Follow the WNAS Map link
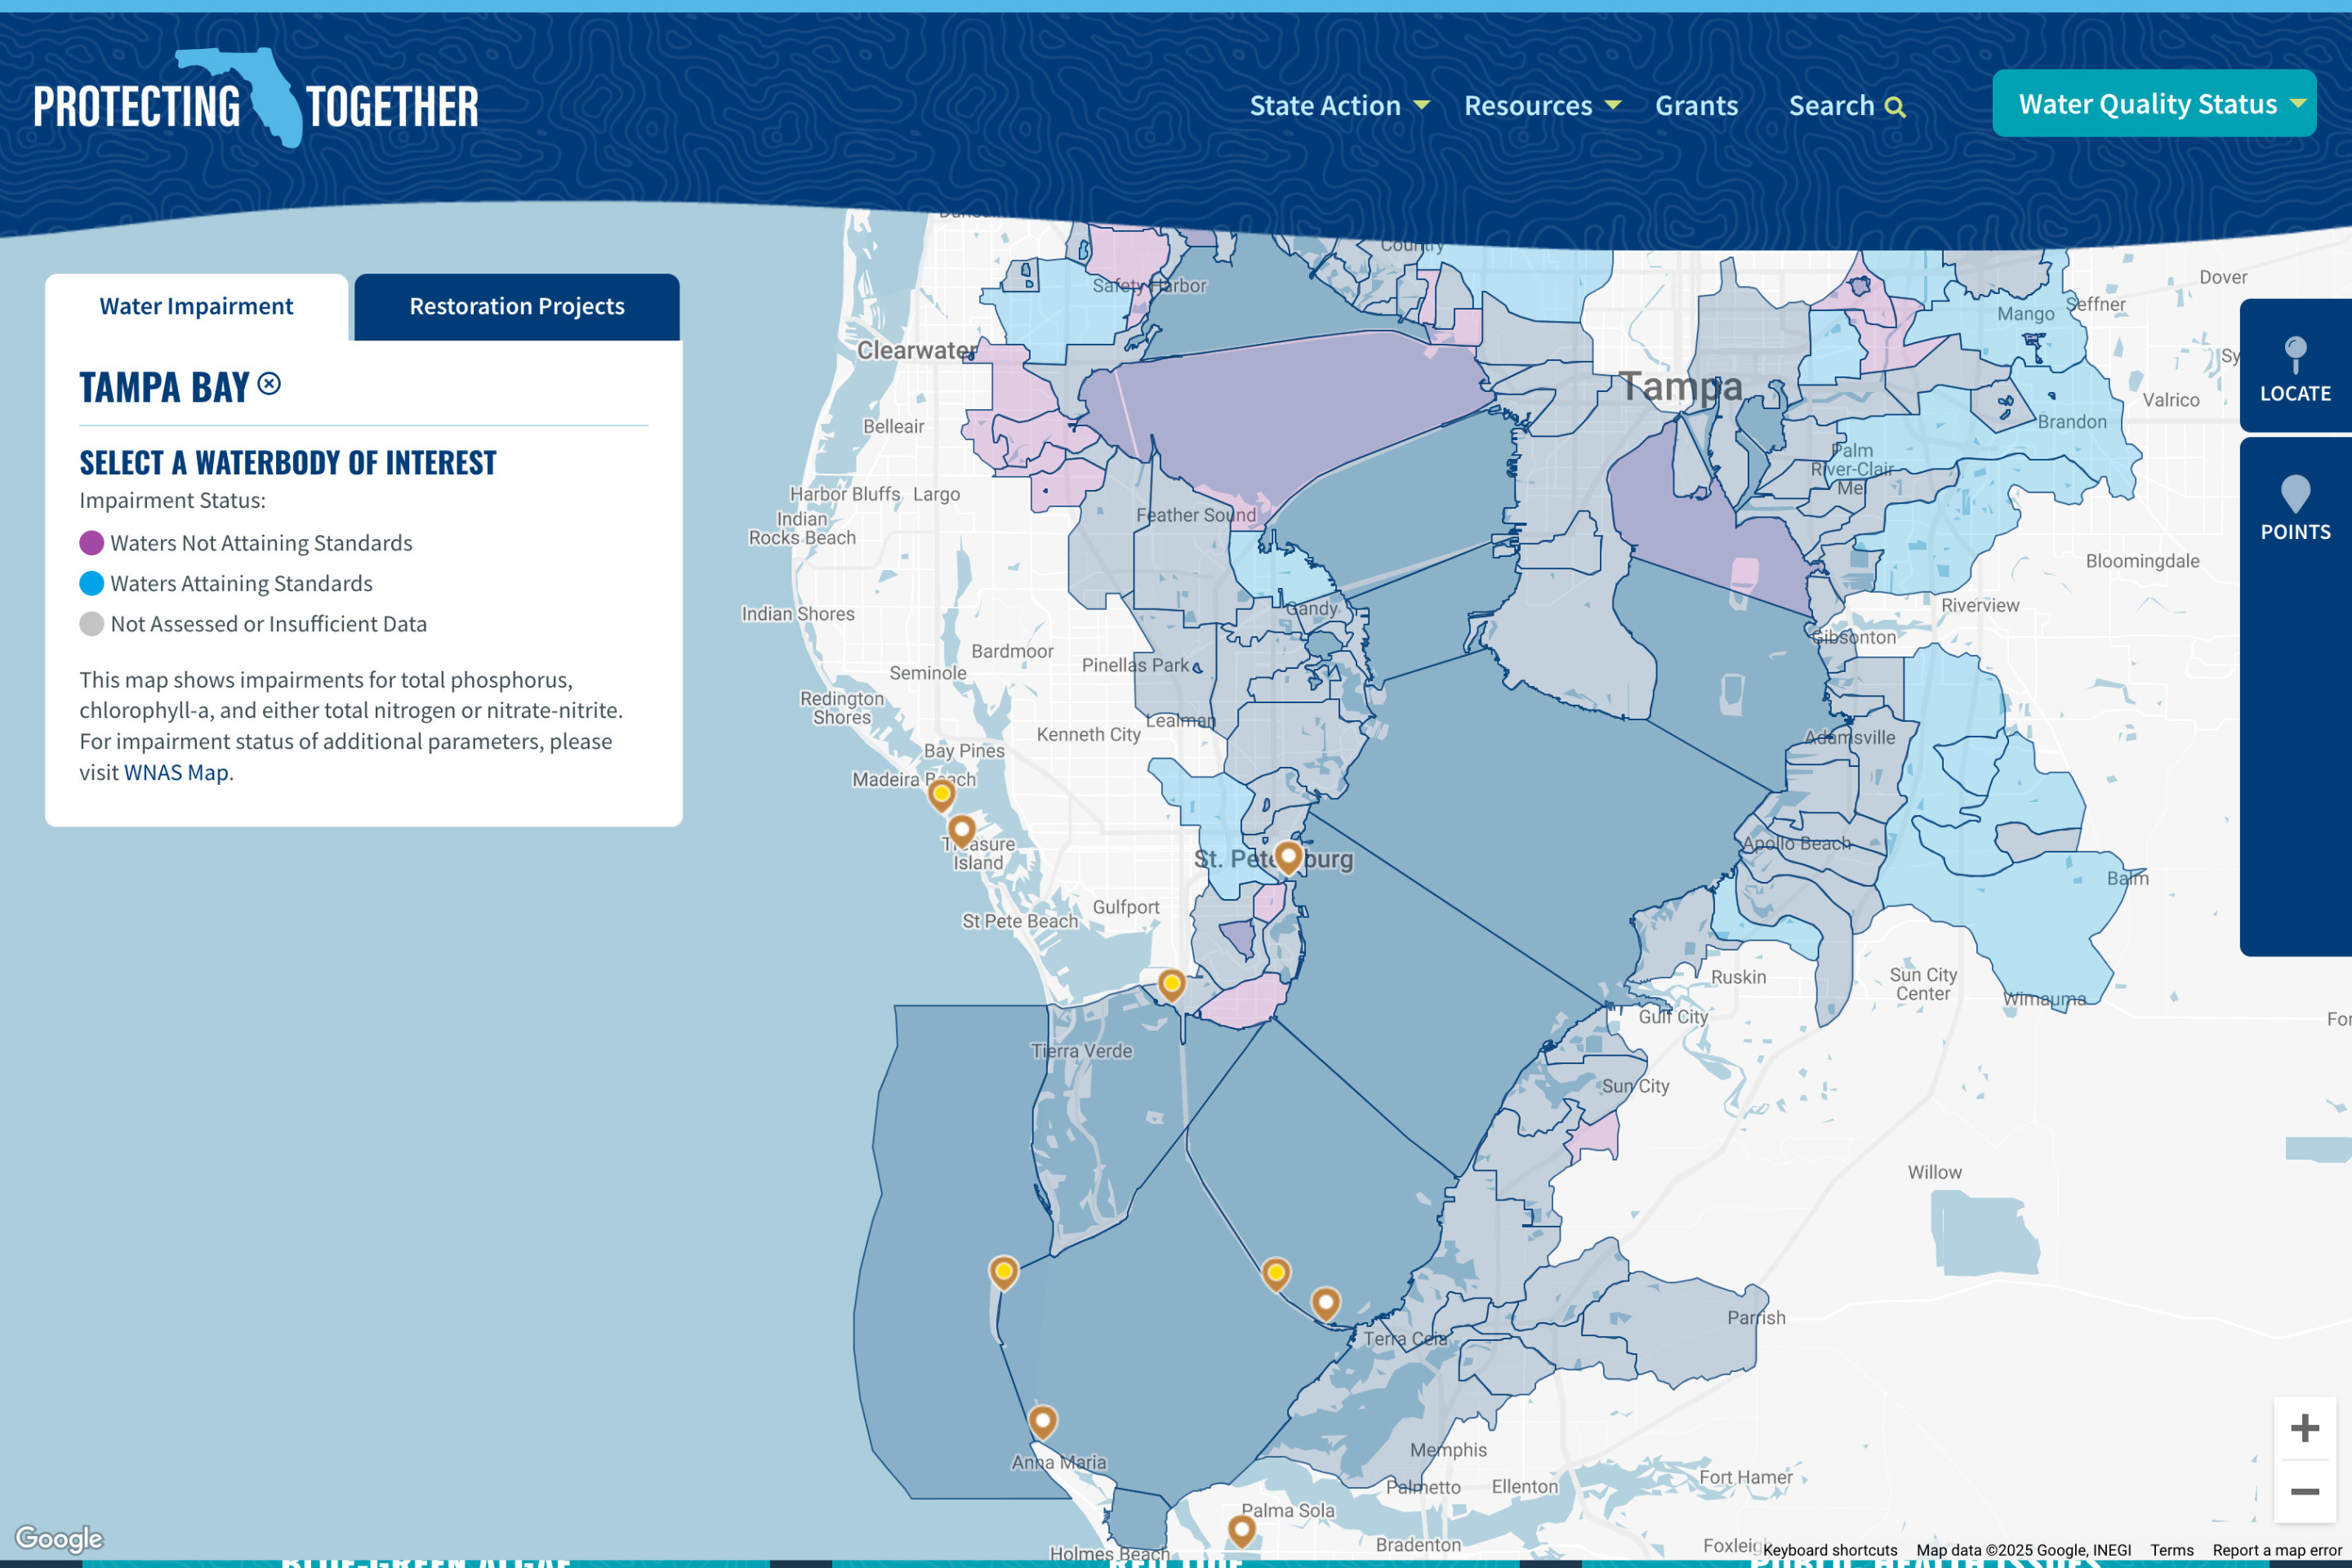The width and height of the screenshot is (2352, 1568). [x=176, y=773]
